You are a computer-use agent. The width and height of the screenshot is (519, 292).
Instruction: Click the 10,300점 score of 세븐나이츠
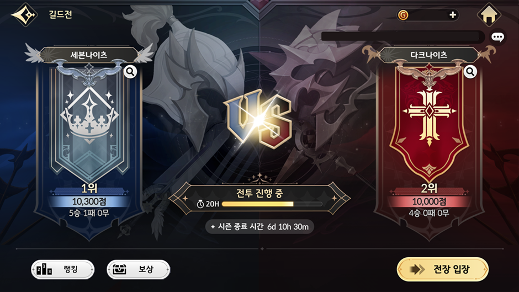pos(89,201)
